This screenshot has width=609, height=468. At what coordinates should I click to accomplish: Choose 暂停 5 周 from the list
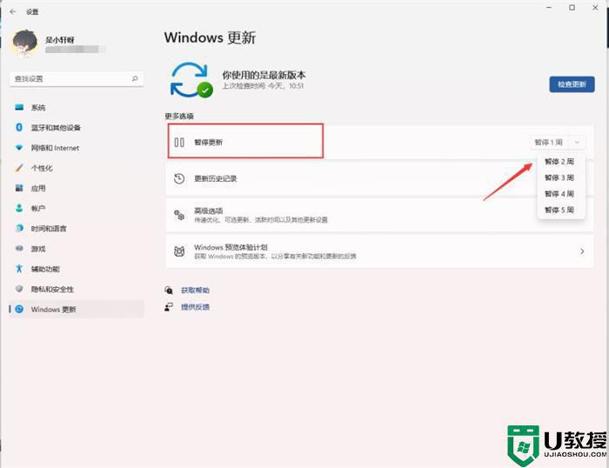559,211
